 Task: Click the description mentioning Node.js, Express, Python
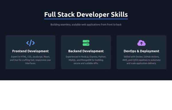coord(86,60)
